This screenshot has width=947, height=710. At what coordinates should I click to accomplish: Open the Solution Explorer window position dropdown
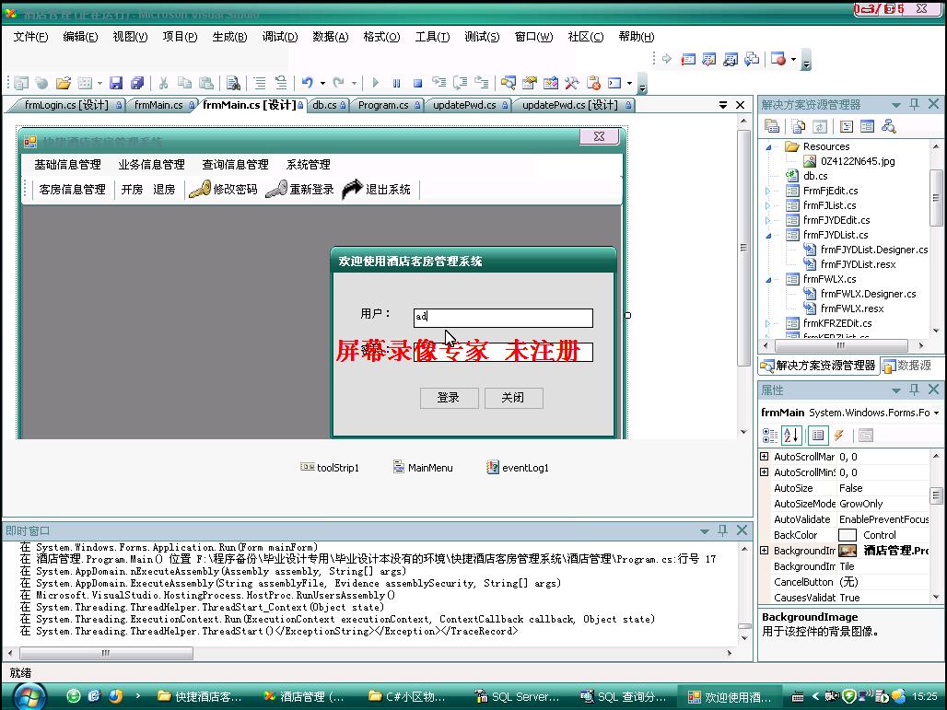(x=896, y=105)
